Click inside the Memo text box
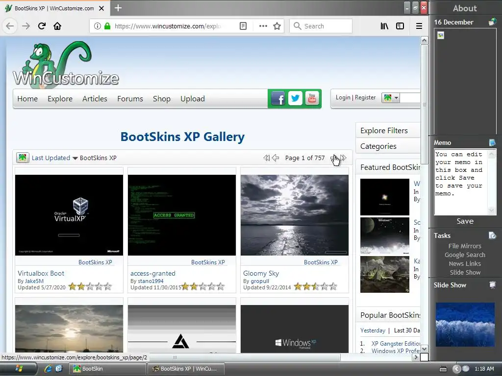Screen dimensions: 502x376 461,182
